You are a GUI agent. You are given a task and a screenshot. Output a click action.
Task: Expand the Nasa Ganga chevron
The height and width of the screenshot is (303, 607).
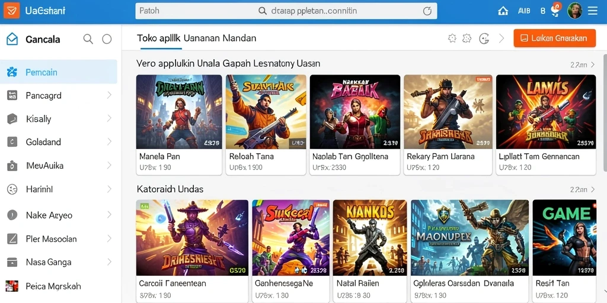click(x=109, y=262)
